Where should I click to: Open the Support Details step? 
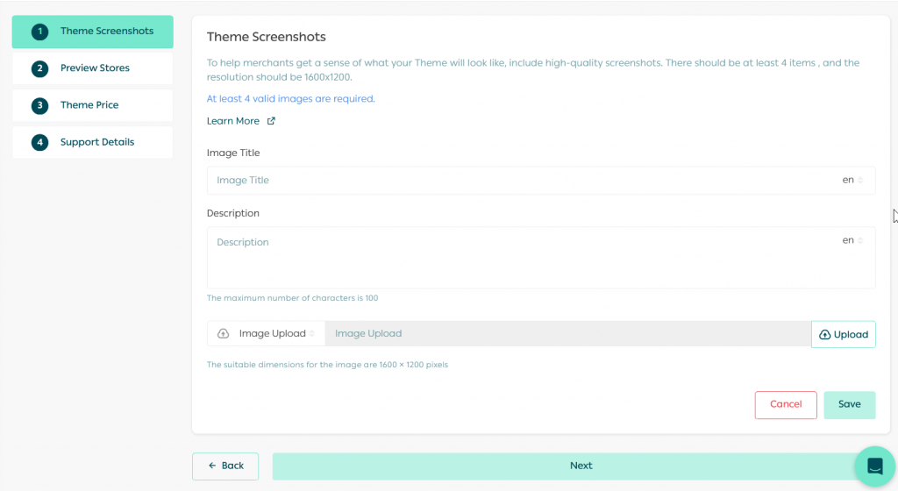[97, 142]
